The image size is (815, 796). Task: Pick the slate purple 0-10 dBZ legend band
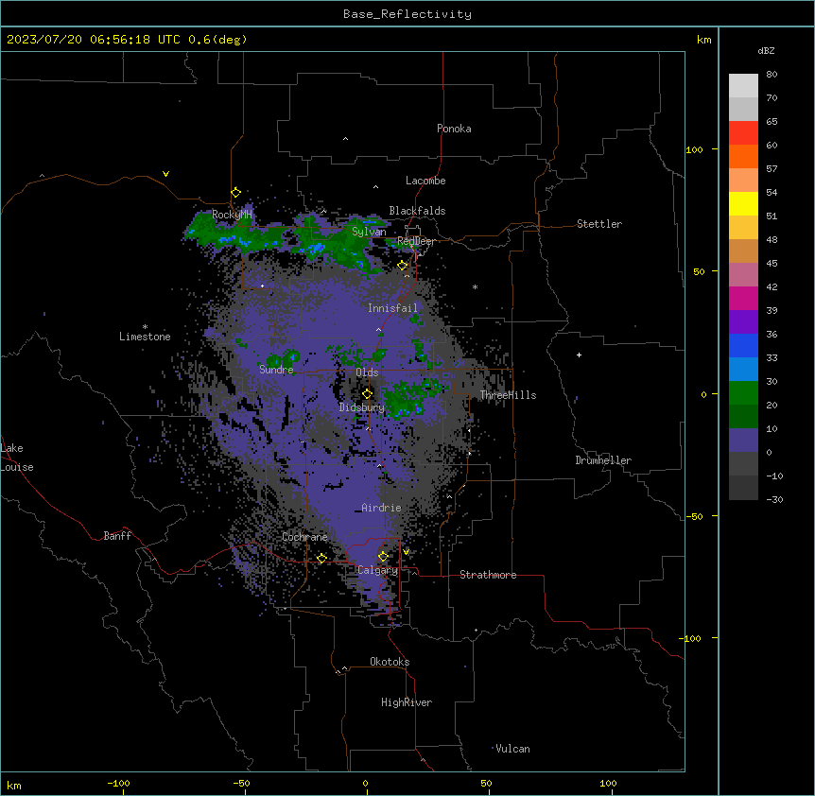pos(743,441)
